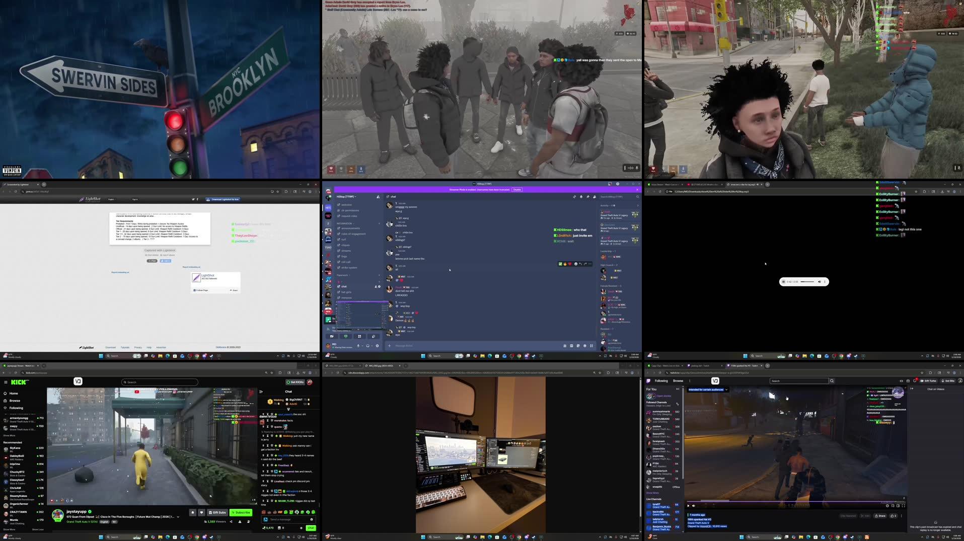
Task: Enter fullscreen on the Twitch clip player
Action: [x=903, y=506]
